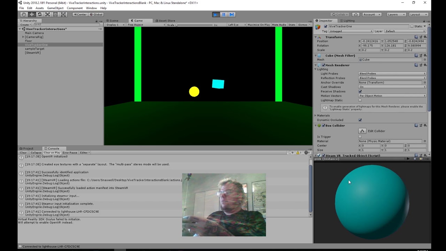The width and height of the screenshot is (446, 251).
Task: Click the Collapse button in Console
Action: (36, 152)
